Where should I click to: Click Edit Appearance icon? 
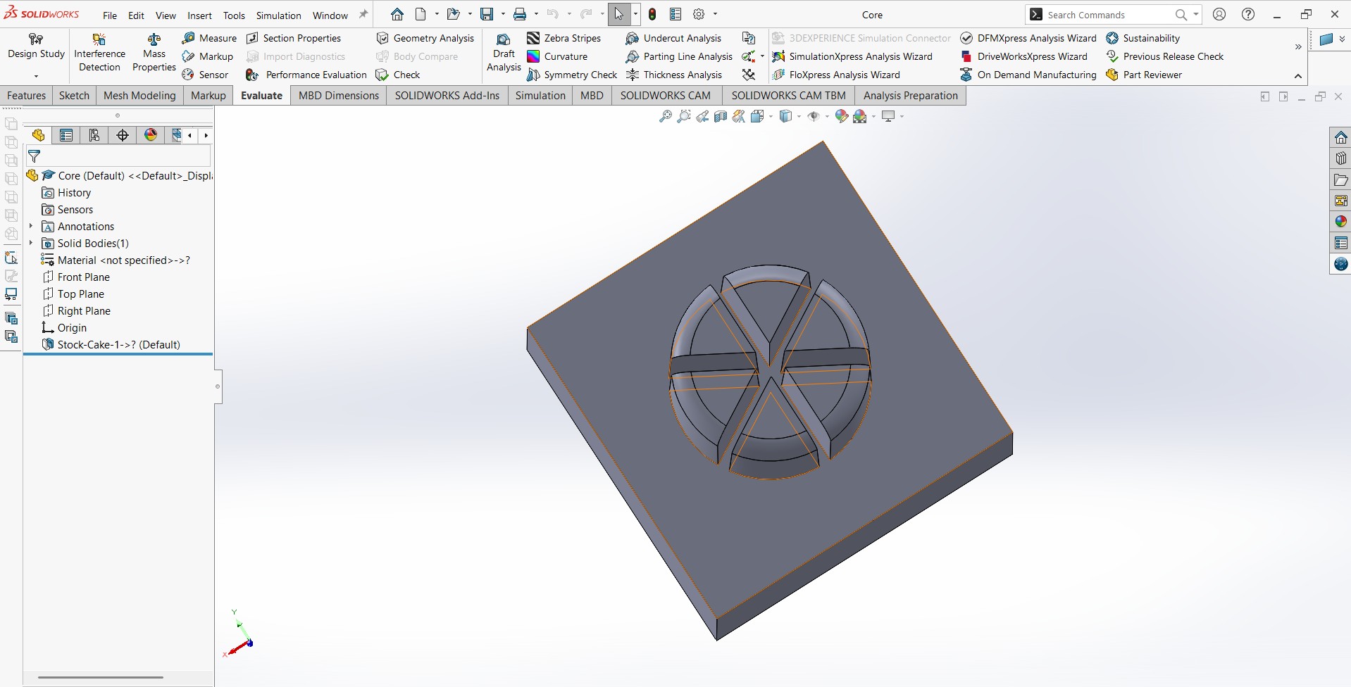tap(842, 116)
